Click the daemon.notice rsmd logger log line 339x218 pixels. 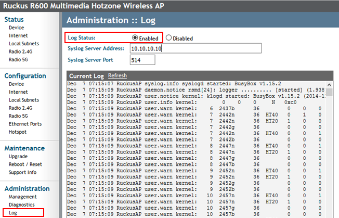click(195, 90)
